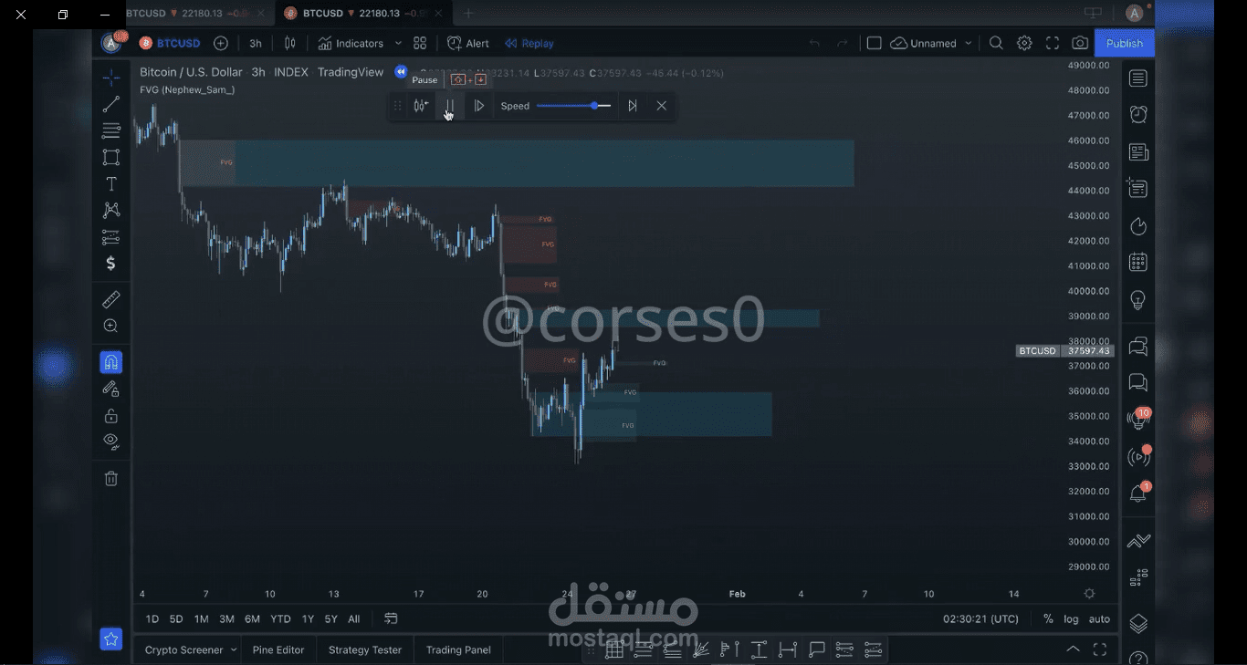Take a chart snapshot with camera icon

(1080, 43)
